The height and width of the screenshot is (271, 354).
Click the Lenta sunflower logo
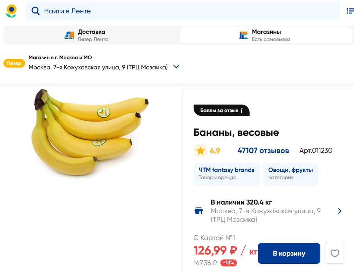11,11
